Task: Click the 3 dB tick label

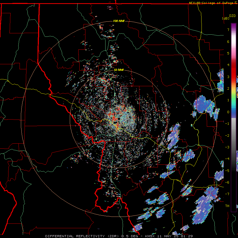Action: [228, 77]
